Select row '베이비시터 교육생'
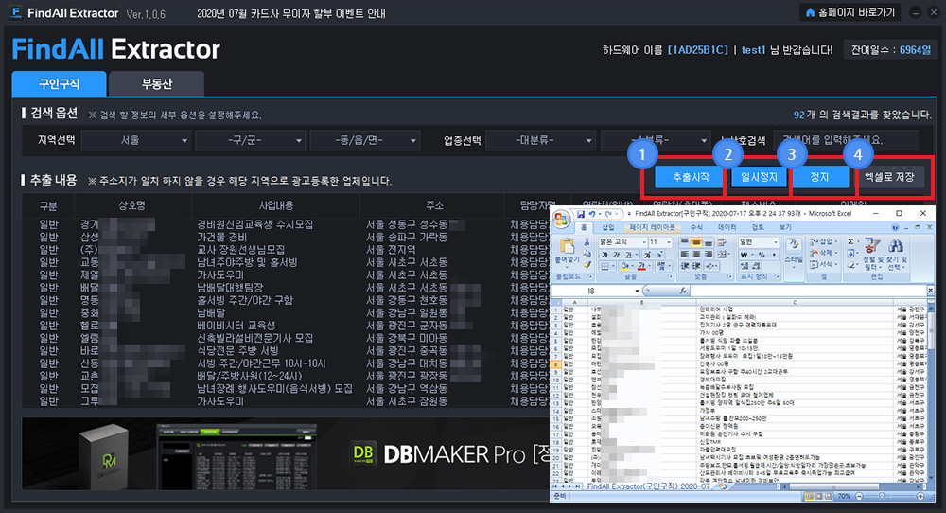The width and height of the screenshot is (946, 513). pyautogui.click(x=286, y=326)
